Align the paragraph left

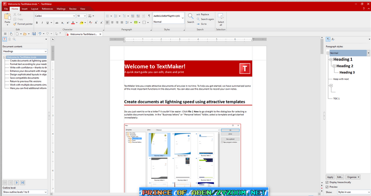[107, 22]
